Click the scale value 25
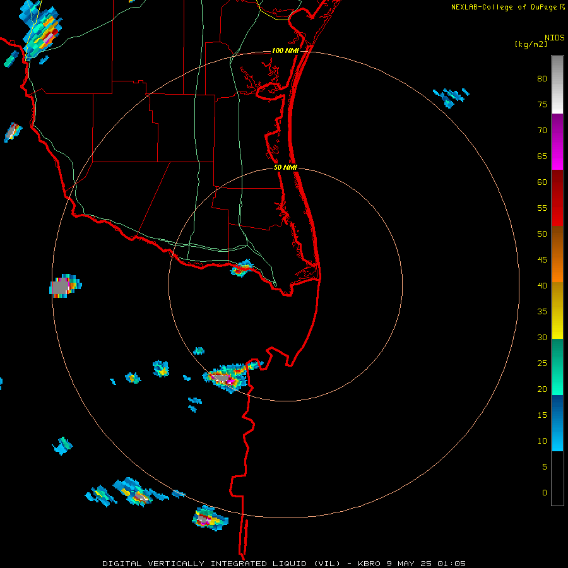 pyautogui.click(x=542, y=364)
